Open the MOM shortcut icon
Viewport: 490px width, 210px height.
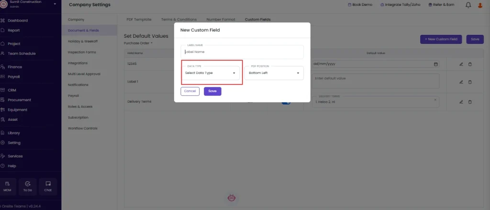[x=8, y=186]
